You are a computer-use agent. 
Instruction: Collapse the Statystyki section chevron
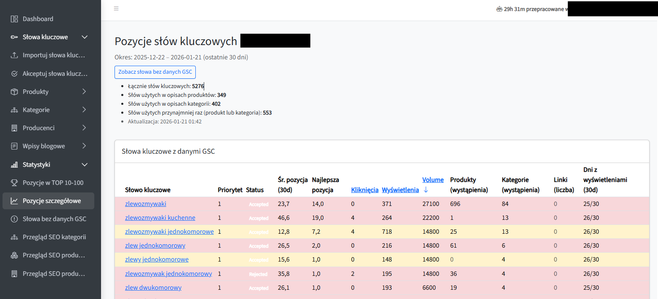84,165
